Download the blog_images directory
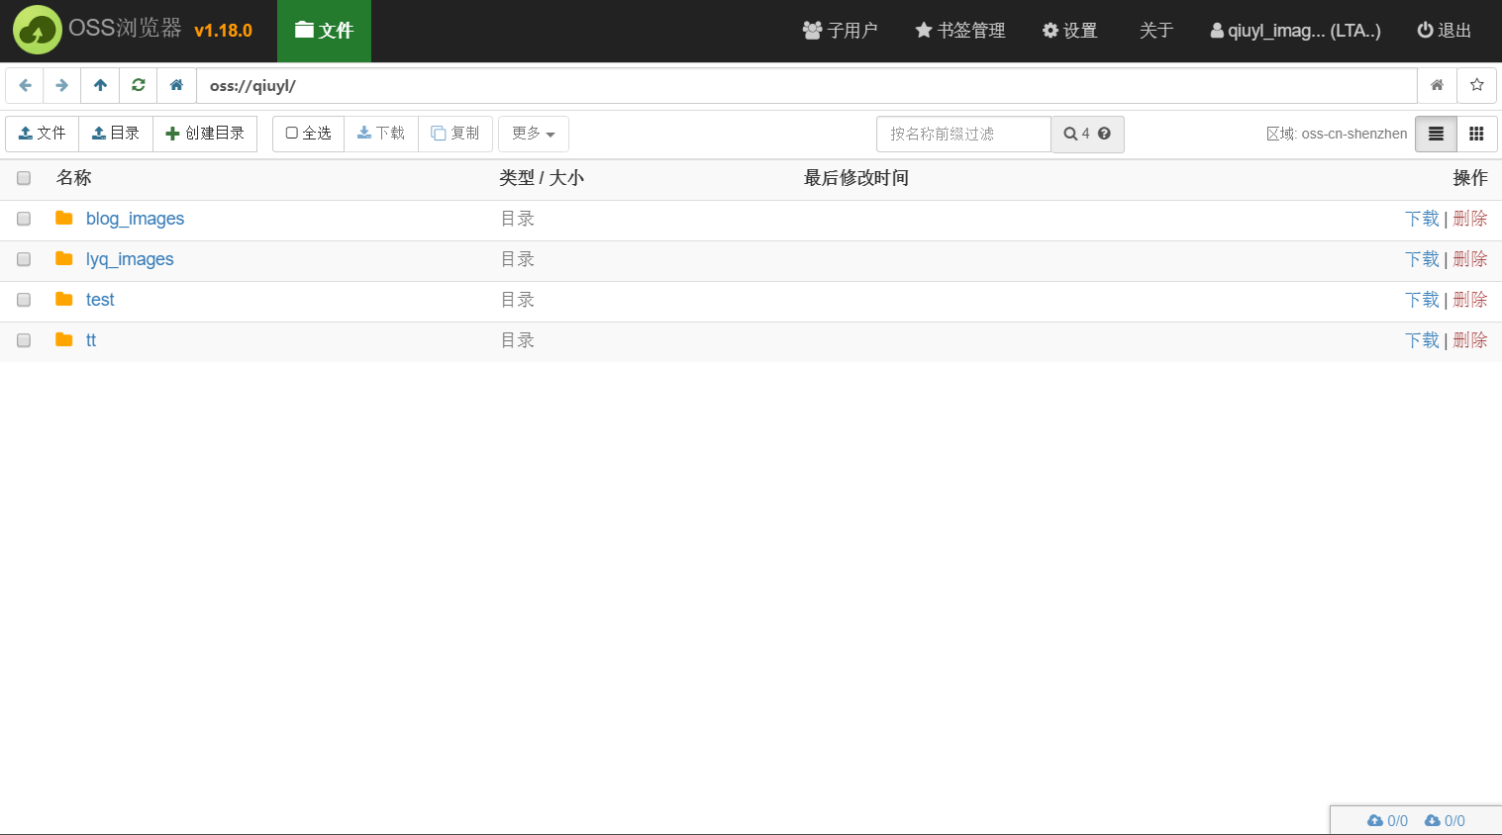The image size is (1502, 835). (1422, 219)
